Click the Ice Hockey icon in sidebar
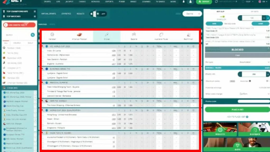270x152 pixels. 4,63
